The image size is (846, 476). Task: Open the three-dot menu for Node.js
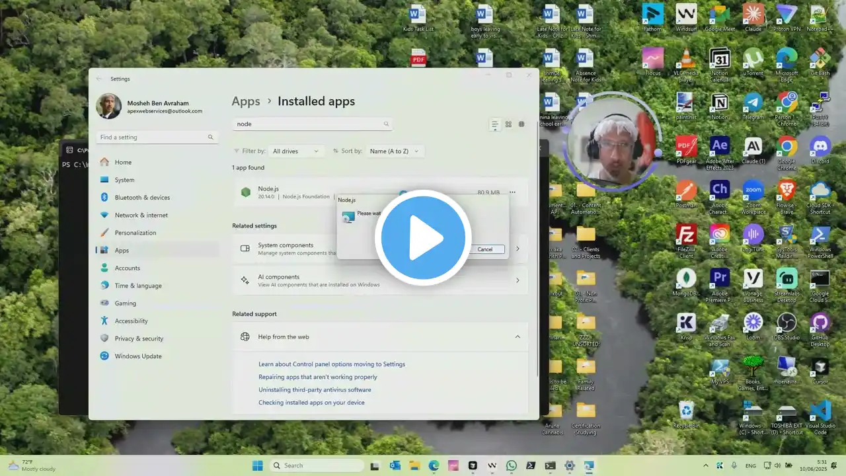(512, 192)
